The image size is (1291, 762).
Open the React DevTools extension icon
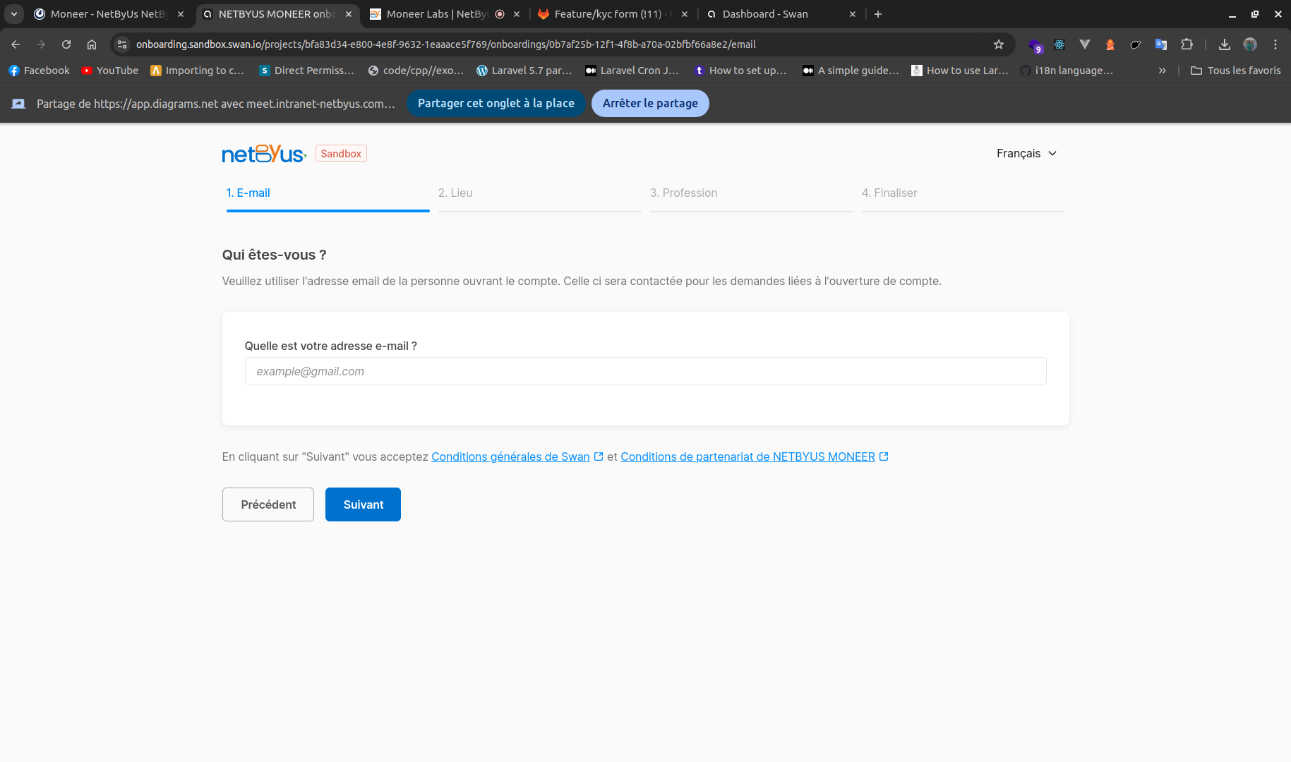pyautogui.click(x=1059, y=44)
